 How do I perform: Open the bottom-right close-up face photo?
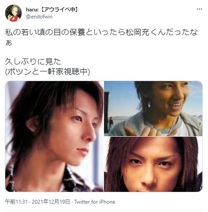coord(153,164)
